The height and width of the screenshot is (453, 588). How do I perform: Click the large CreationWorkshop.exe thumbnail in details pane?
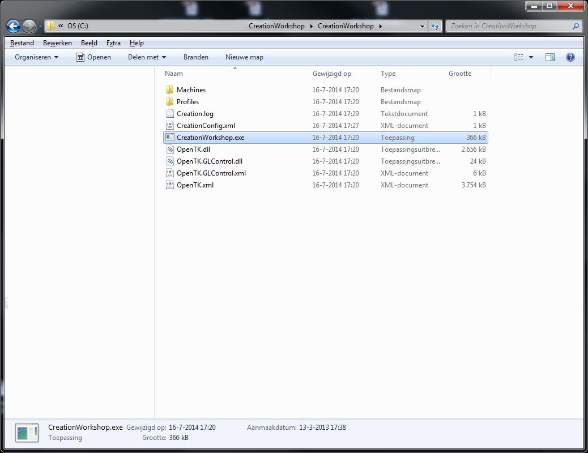27,433
